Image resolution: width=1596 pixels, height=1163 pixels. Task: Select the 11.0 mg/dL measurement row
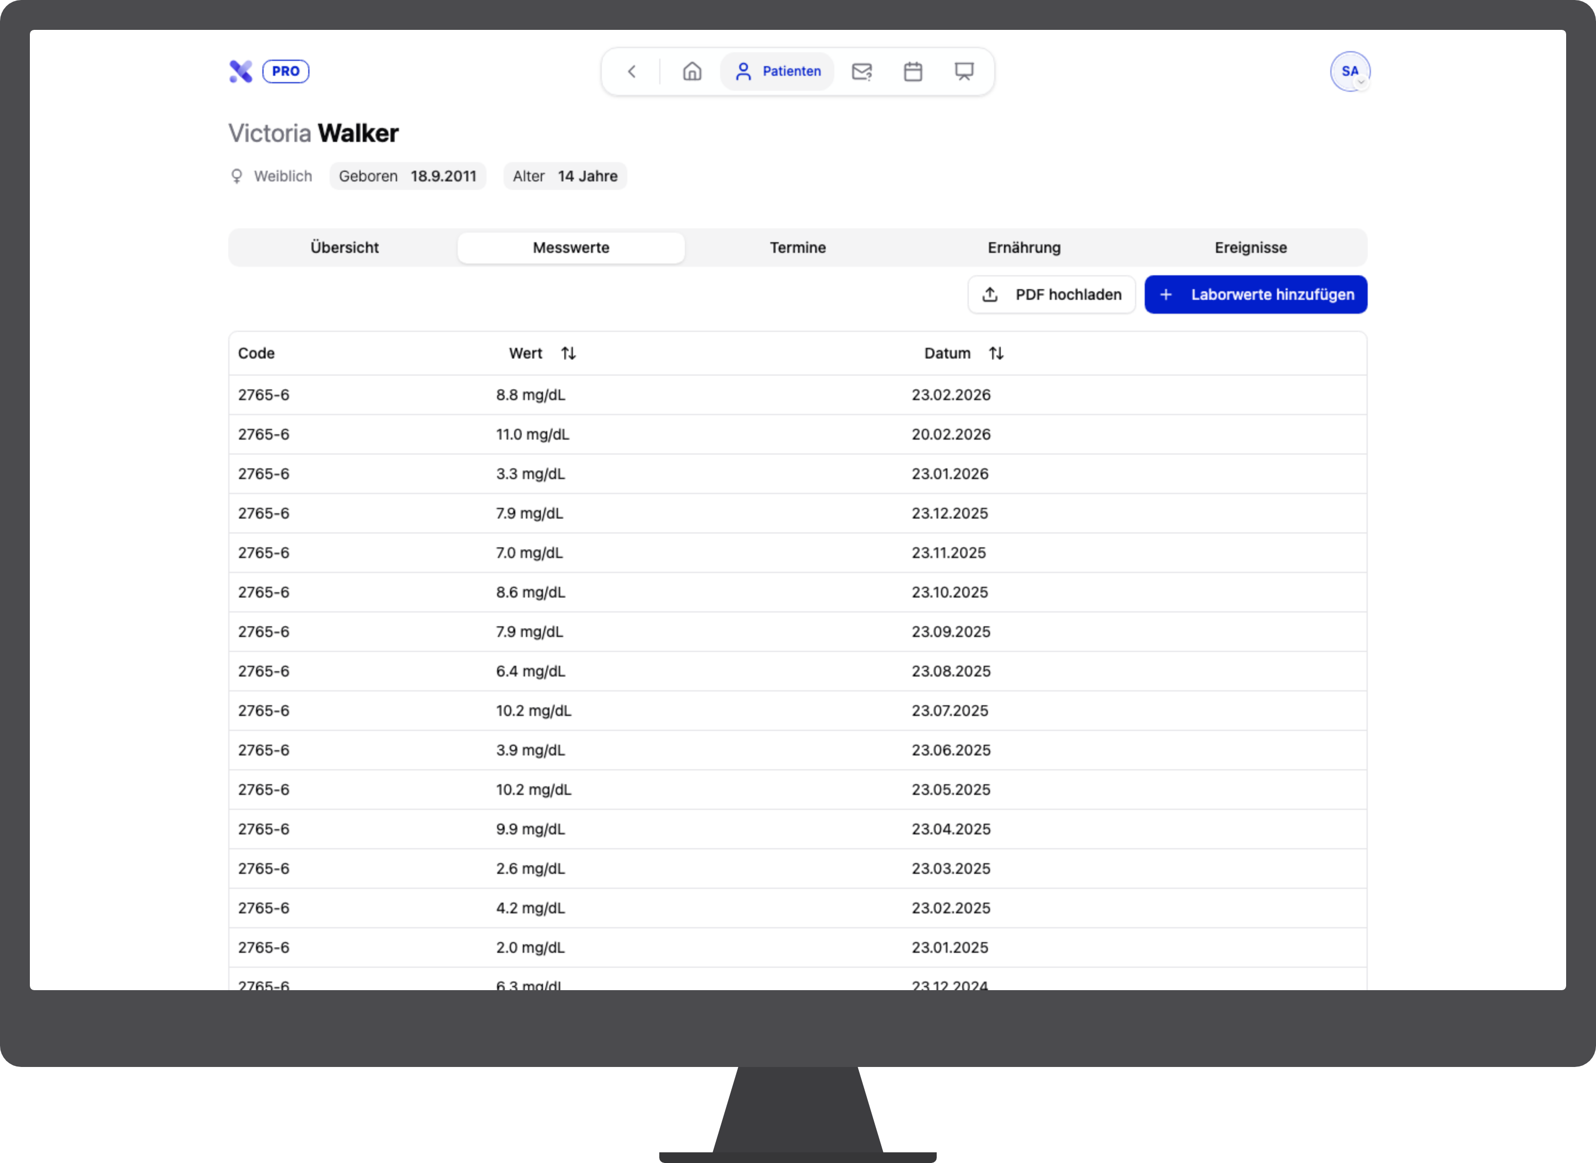(x=796, y=434)
